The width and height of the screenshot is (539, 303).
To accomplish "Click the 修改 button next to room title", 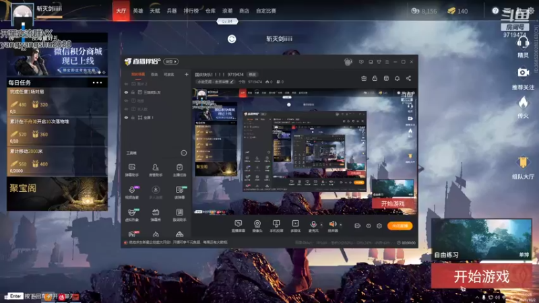I will pyautogui.click(x=252, y=74).
